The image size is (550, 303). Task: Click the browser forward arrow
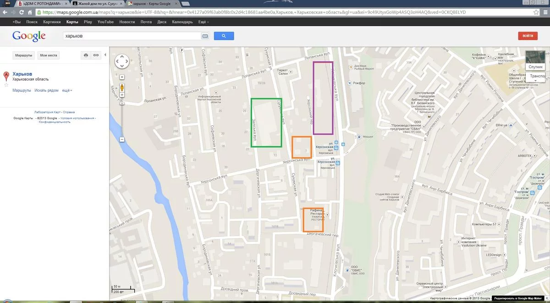click(14, 12)
